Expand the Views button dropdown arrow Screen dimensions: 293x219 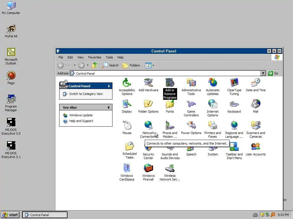click(153, 65)
